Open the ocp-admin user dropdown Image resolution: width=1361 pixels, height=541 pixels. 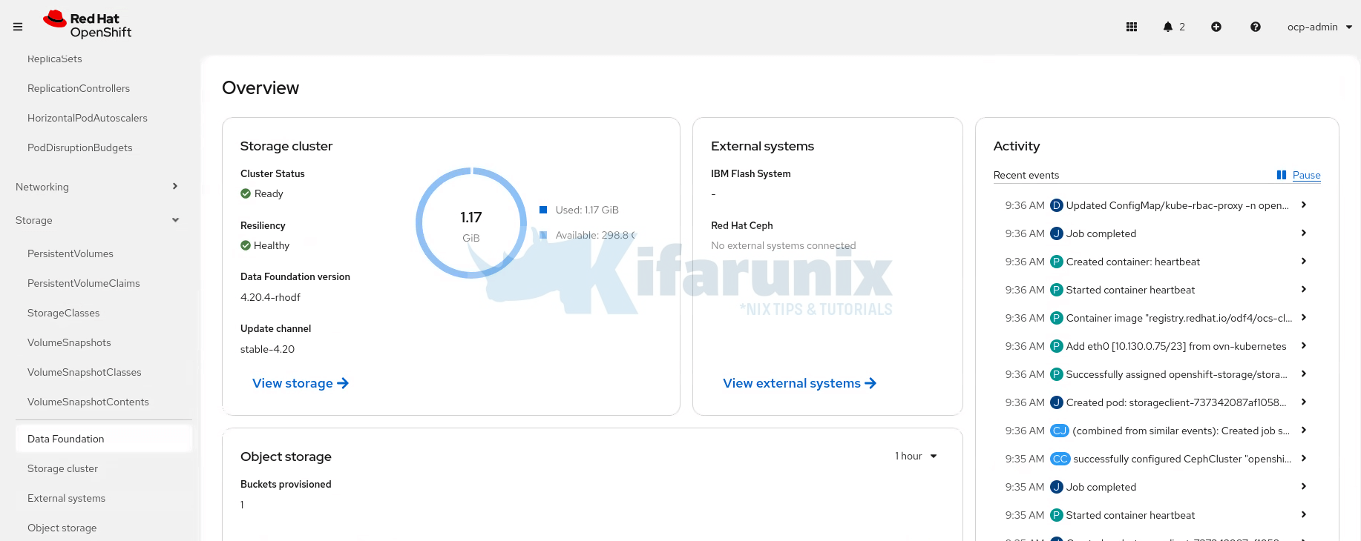(1319, 27)
